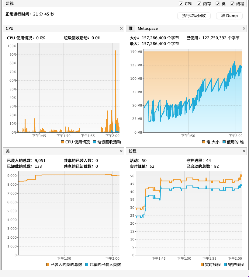Image resolution: width=249 pixels, height=277 pixels.
Task: Switch to the 堆 tab
Action: 131,28
